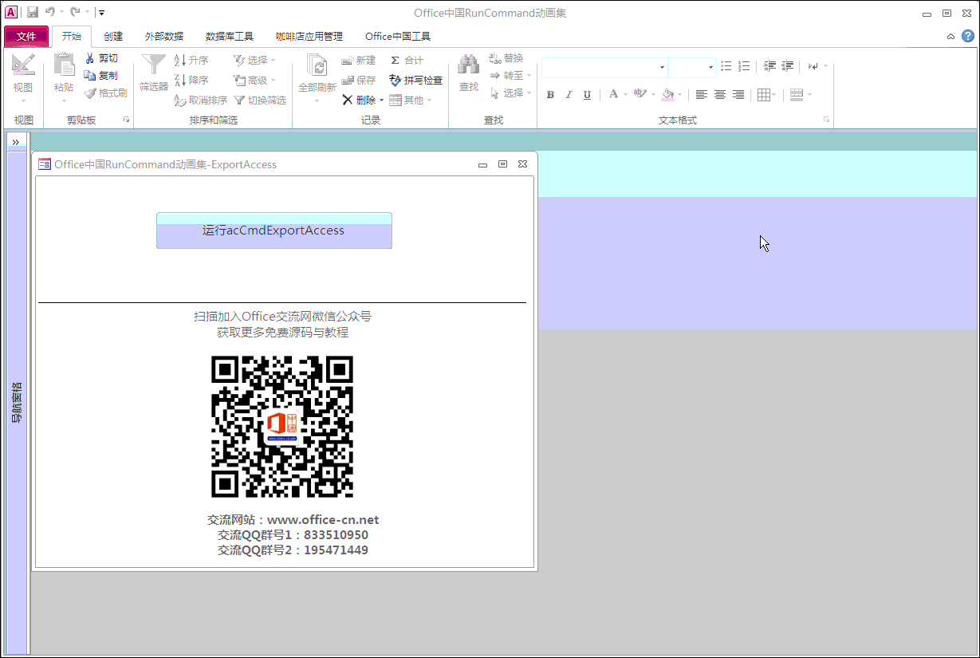Click the 查找 (Find) binoculars icon
Screen dimensions: 980x658
coord(469,65)
